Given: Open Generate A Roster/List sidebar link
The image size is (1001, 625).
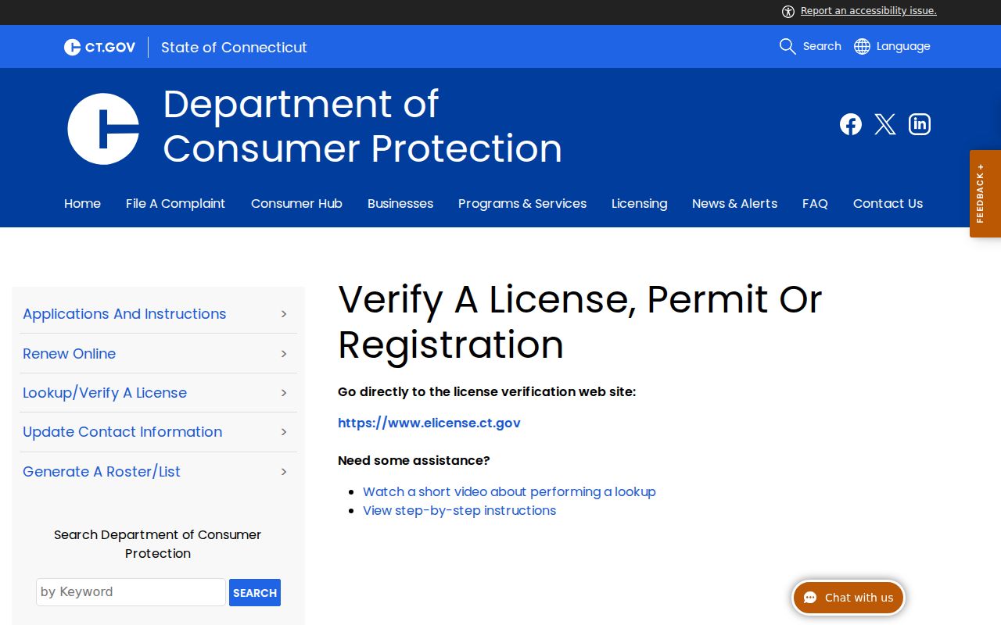Looking at the screenshot, I should point(102,472).
